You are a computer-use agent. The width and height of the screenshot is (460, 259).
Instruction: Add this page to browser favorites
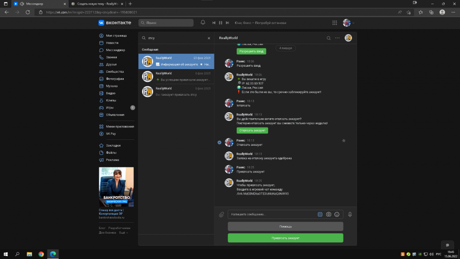(x=408, y=12)
